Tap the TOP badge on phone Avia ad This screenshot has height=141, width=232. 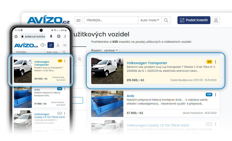point(60,89)
